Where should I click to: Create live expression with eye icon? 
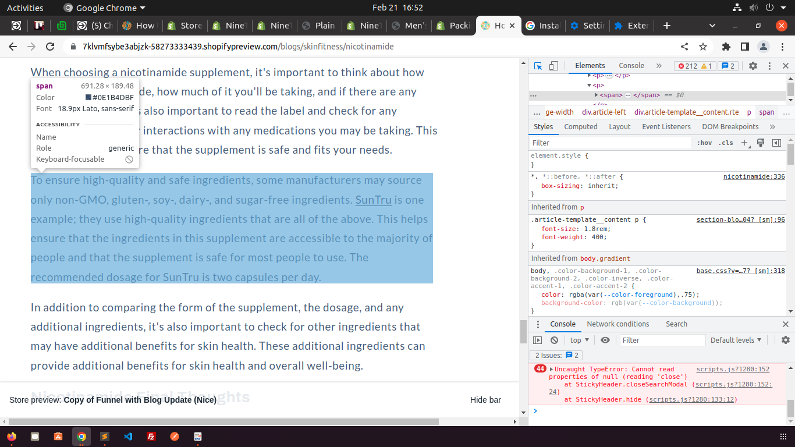pos(605,340)
